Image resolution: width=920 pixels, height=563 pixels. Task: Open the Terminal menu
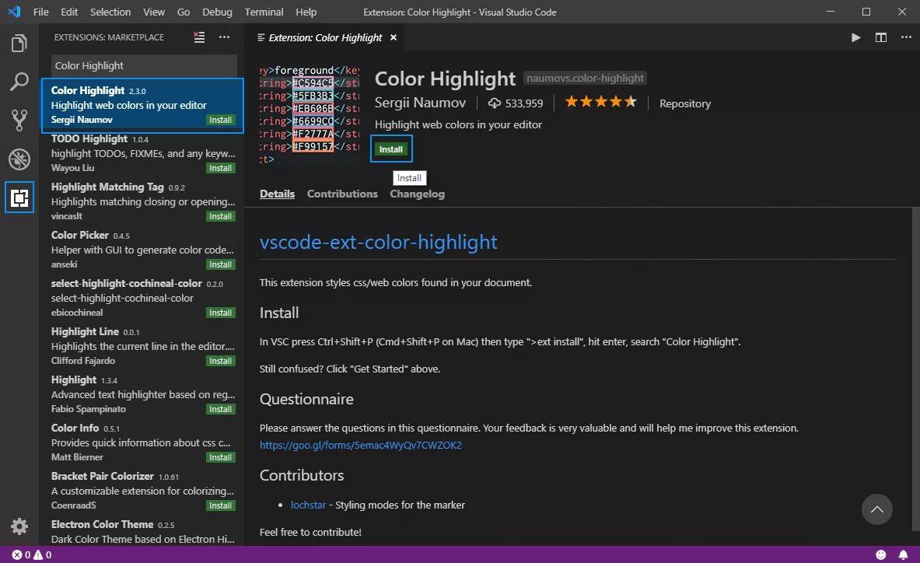tap(264, 12)
